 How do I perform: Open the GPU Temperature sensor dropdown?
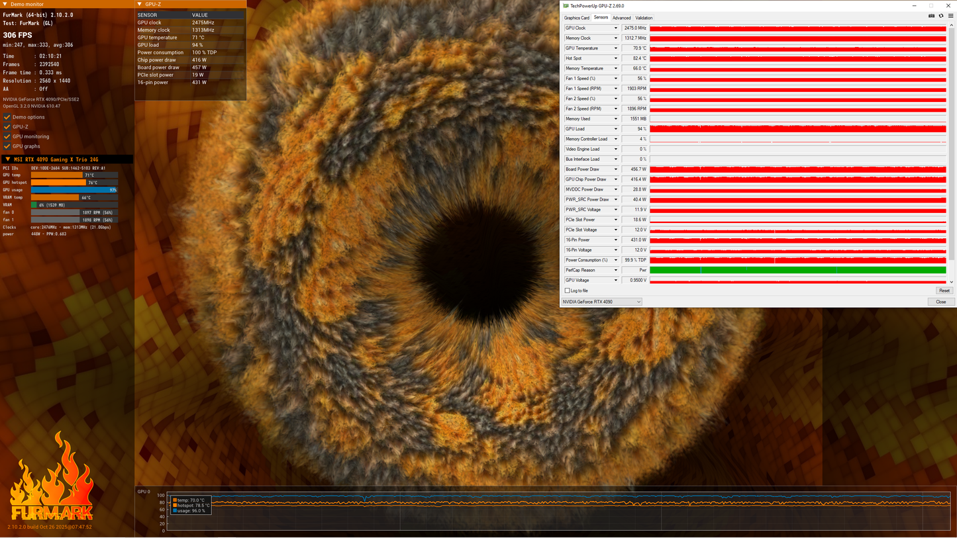pyautogui.click(x=616, y=48)
